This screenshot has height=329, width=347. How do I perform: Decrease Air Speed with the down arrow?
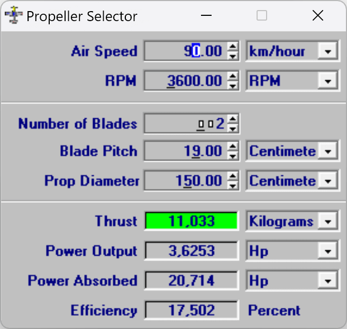(233, 55)
